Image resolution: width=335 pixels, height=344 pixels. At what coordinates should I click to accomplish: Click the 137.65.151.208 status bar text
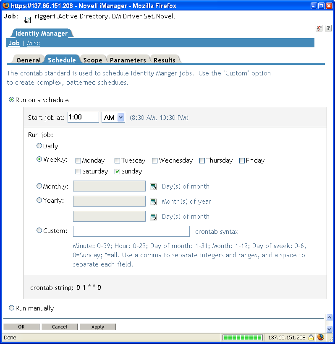(x=287, y=337)
